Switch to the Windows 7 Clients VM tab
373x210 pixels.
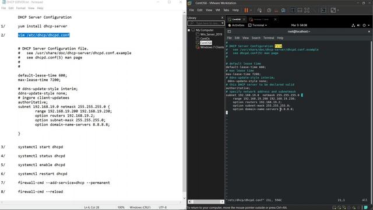click(261, 19)
